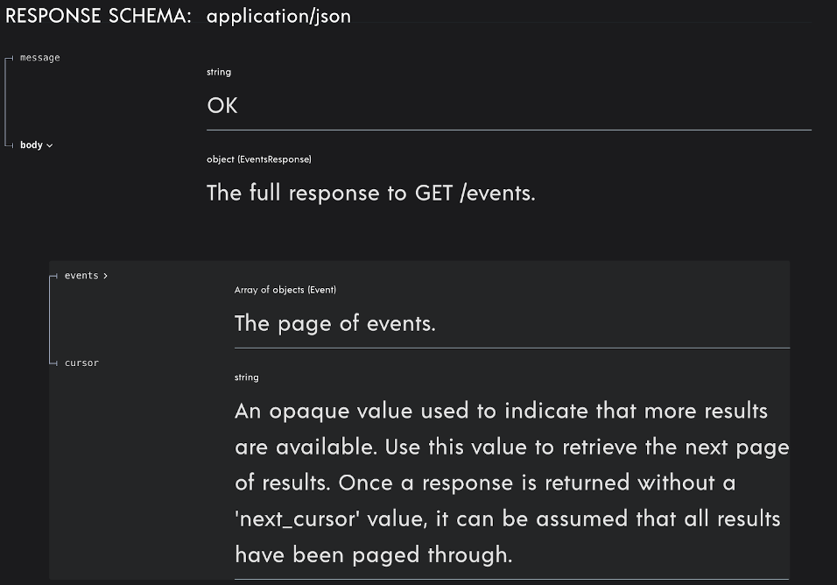Screen dimensions: 837x585
Task: Expand the events chevron icon
Action: pos(105,275)
